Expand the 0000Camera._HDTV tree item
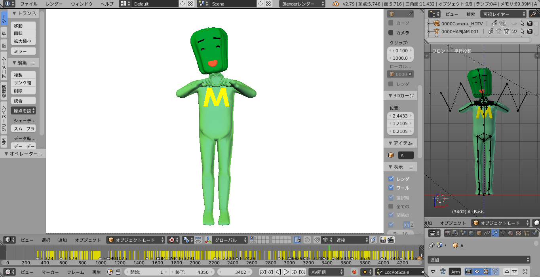Viewport: 540px width, 277px height. coord(428,23)
